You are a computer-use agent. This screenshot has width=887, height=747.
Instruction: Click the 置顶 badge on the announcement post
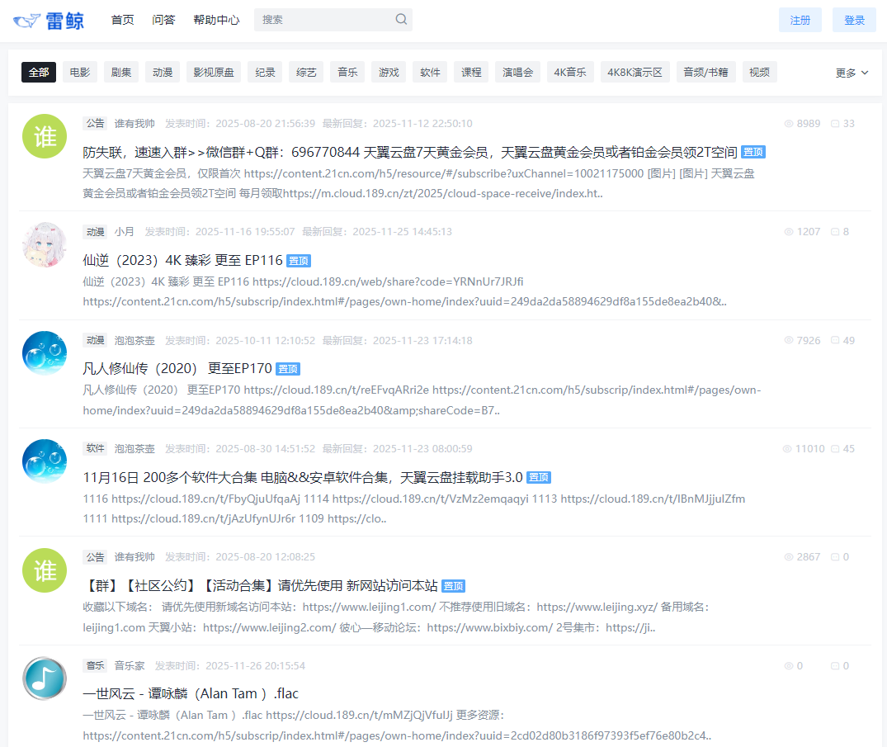[753, 152]
